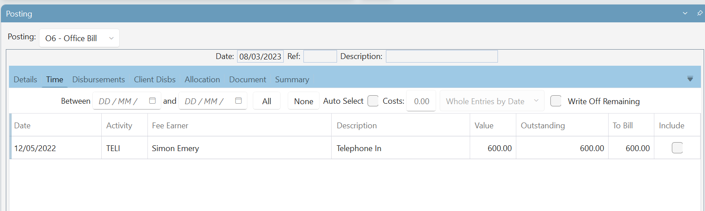
Task: Expand the tab strip overflow arrow
Action: click(x=690, y=79)
